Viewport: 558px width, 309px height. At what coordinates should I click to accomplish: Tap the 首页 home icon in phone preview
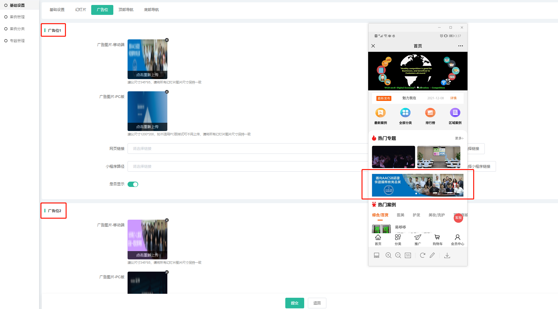pos(378,240)
